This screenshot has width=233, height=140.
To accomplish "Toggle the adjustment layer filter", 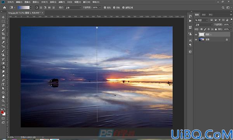I will pos(216,20).
